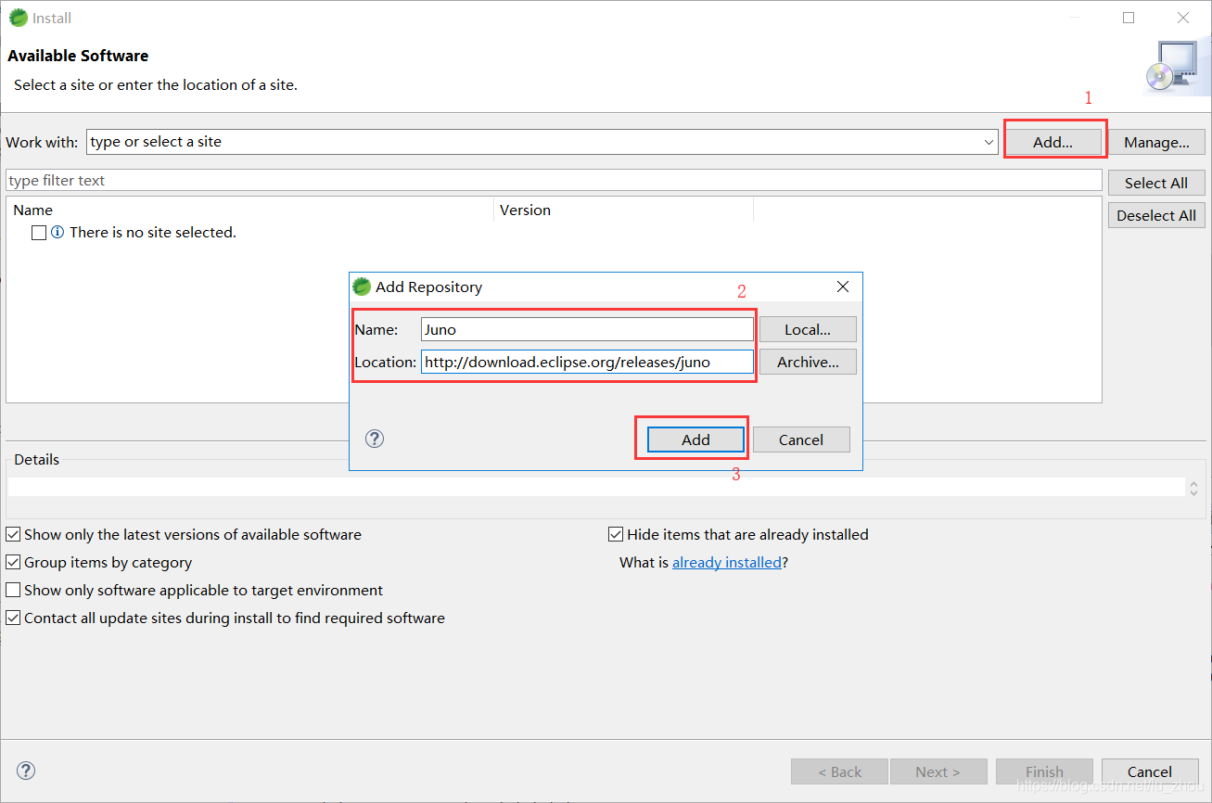Image resolution: width=1212 pixels, height=803 pixels.
Task: Toggle 'Show only the latest versions' checkbox
Action: point(13,534)
